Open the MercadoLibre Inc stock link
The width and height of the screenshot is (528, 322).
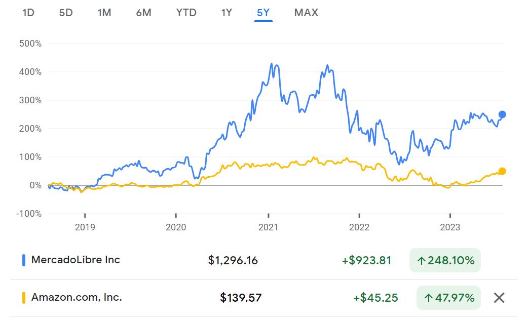pyautogui.click(x=76, y=260)
